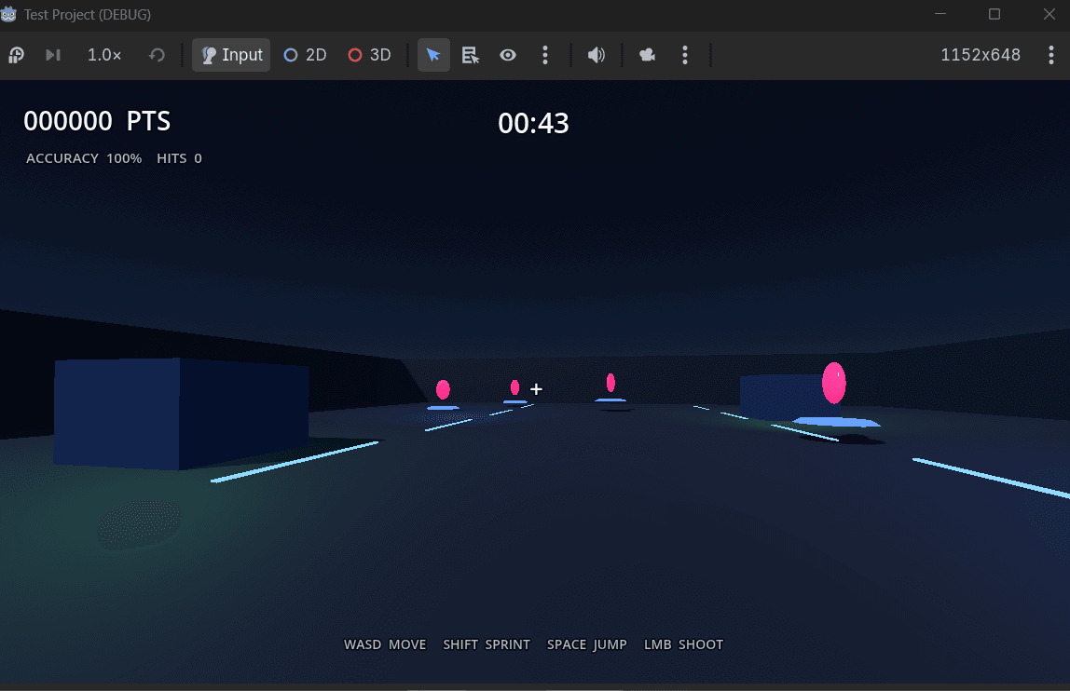
Task: Toggle selection visibility with the eye icon
Action: (508, 55)
